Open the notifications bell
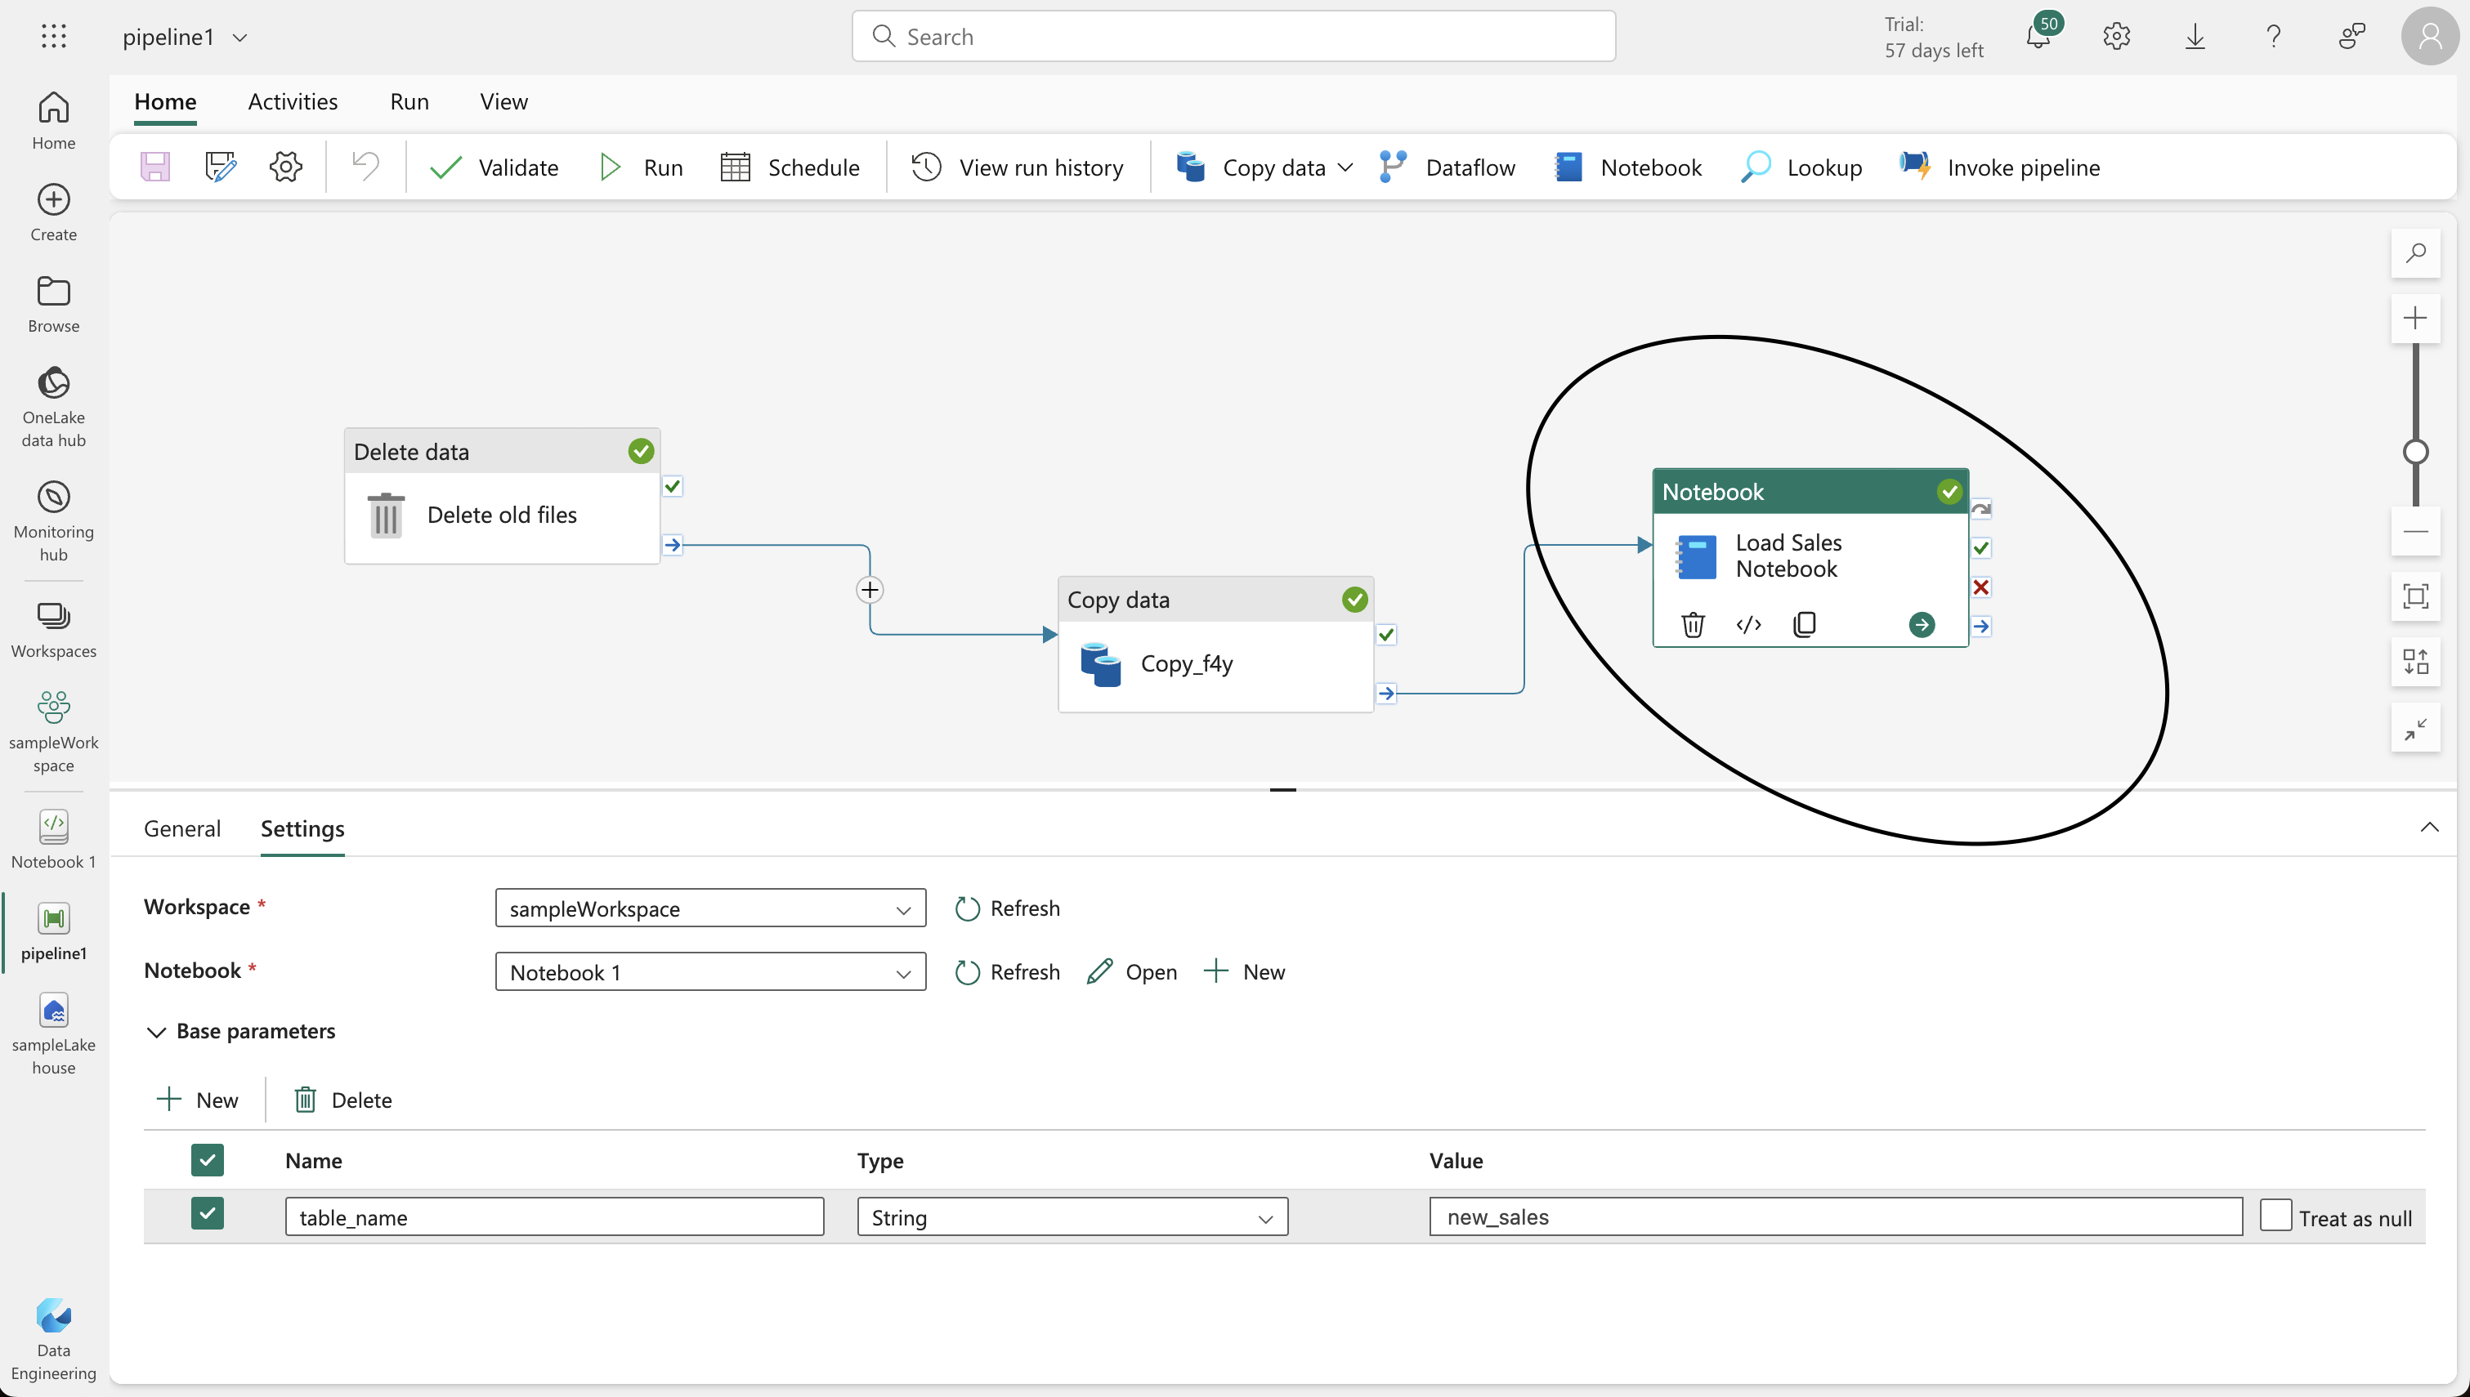The image size is (2470, 1397). coord(2038,37)
